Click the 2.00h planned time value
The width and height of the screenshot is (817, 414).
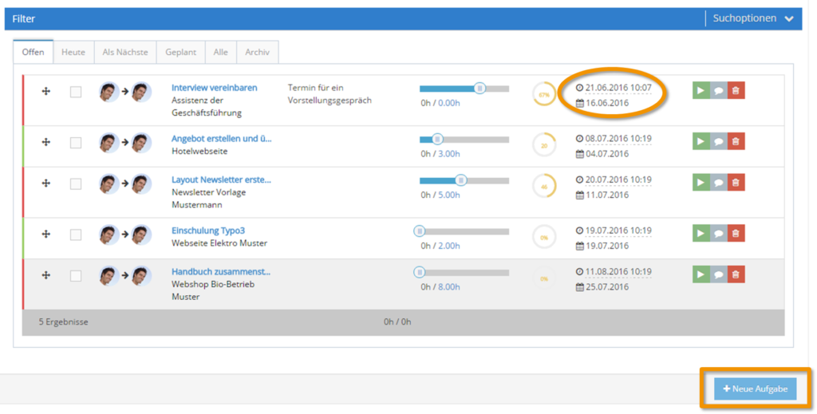[448, 246]
